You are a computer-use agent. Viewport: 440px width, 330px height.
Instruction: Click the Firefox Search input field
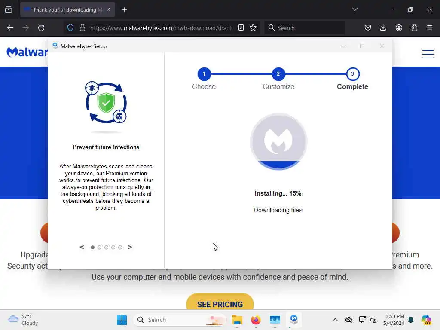coord(305,28)
